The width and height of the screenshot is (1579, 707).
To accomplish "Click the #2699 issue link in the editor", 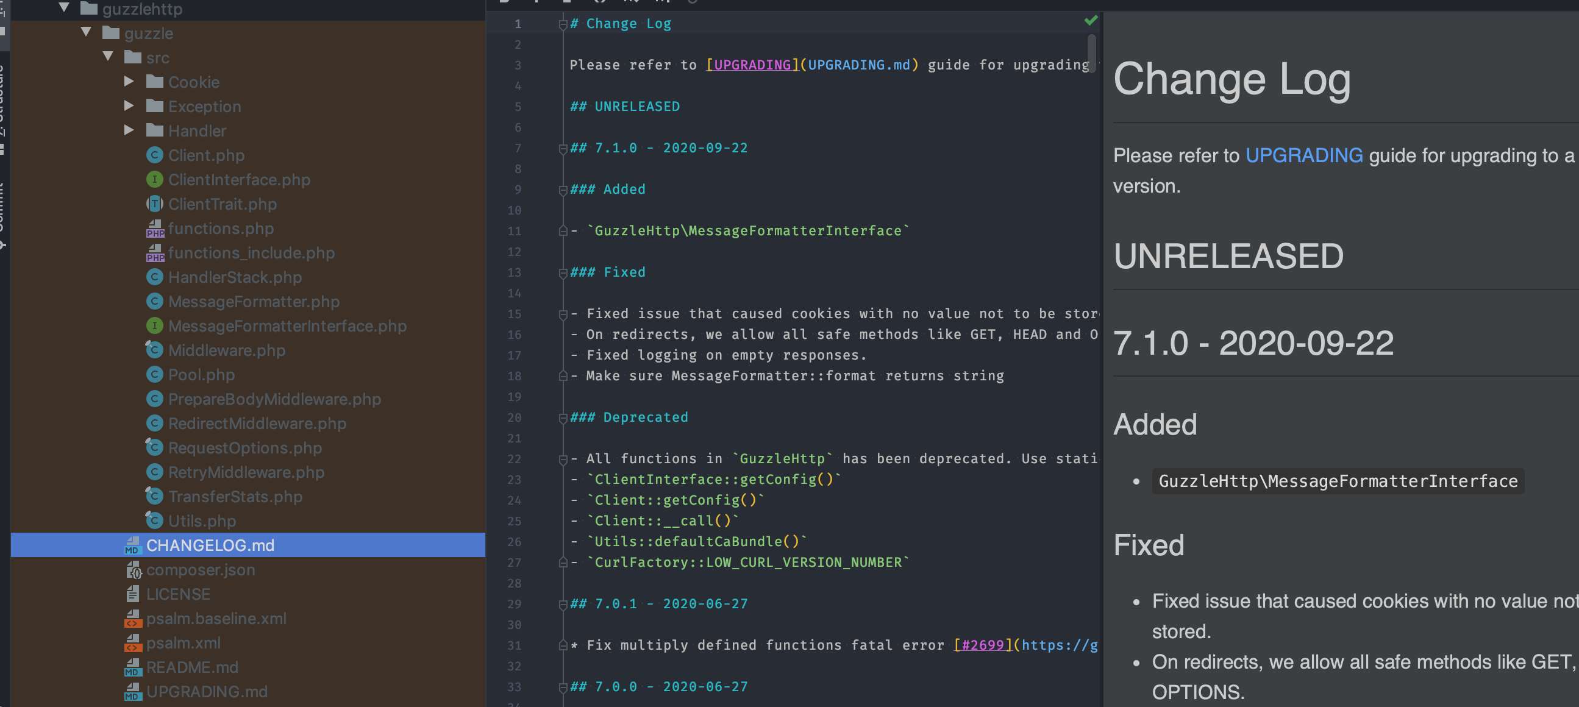I will coord(983,645).
